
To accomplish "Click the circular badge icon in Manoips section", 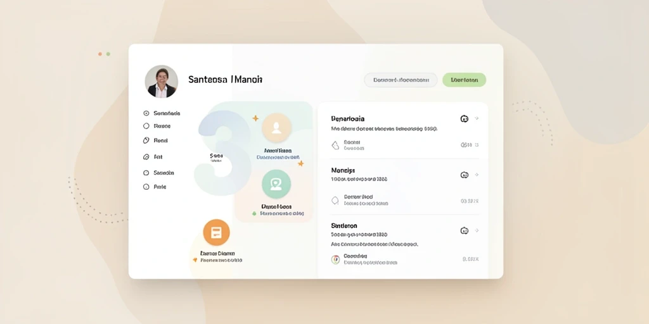I will coord(465,175).
